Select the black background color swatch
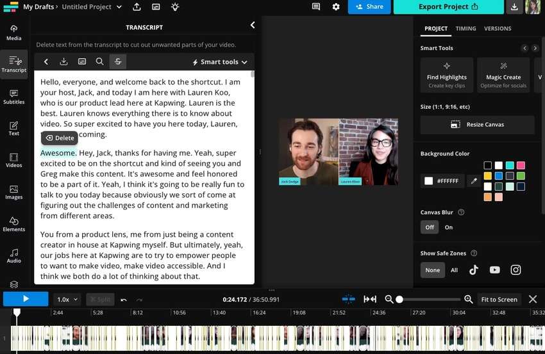The height and width of the screenshot is (354, 545). pyautogui.click(x=488, y=166)
